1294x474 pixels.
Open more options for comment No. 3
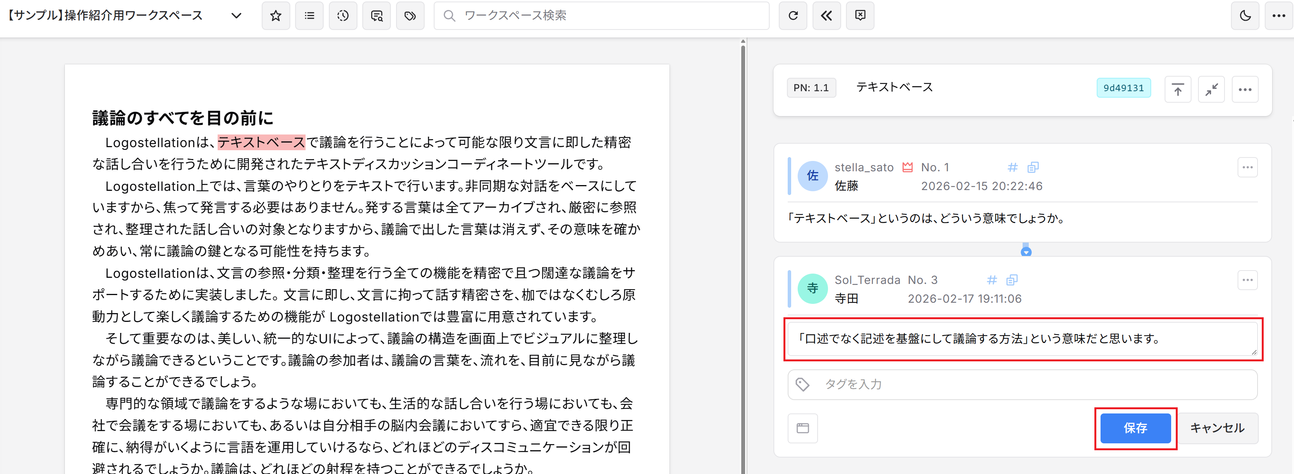point(1248,280)
